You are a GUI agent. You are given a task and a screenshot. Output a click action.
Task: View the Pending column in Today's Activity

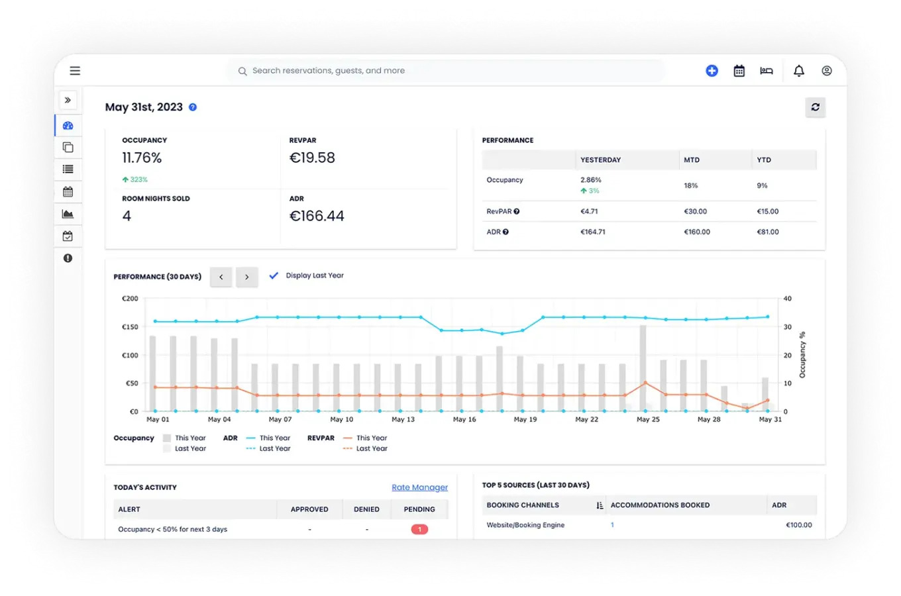coord(419,509)
